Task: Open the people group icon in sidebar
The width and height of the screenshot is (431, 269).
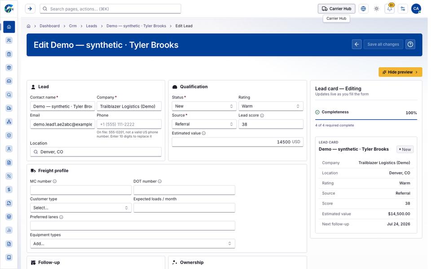Action: click(x=9, y=40)
